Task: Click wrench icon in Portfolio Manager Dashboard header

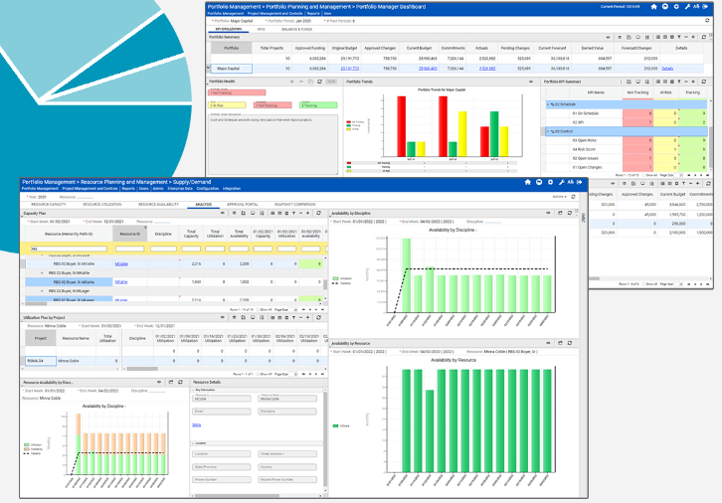Action: pos(687,7)
